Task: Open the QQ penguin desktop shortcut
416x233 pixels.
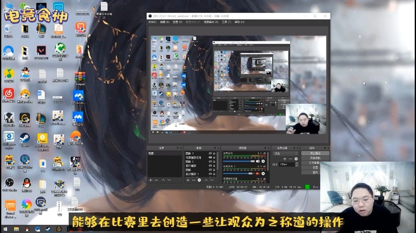Action: [x=26, y=185]
